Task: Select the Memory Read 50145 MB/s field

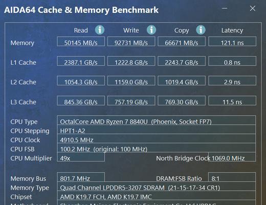Action: click(81, 42)
